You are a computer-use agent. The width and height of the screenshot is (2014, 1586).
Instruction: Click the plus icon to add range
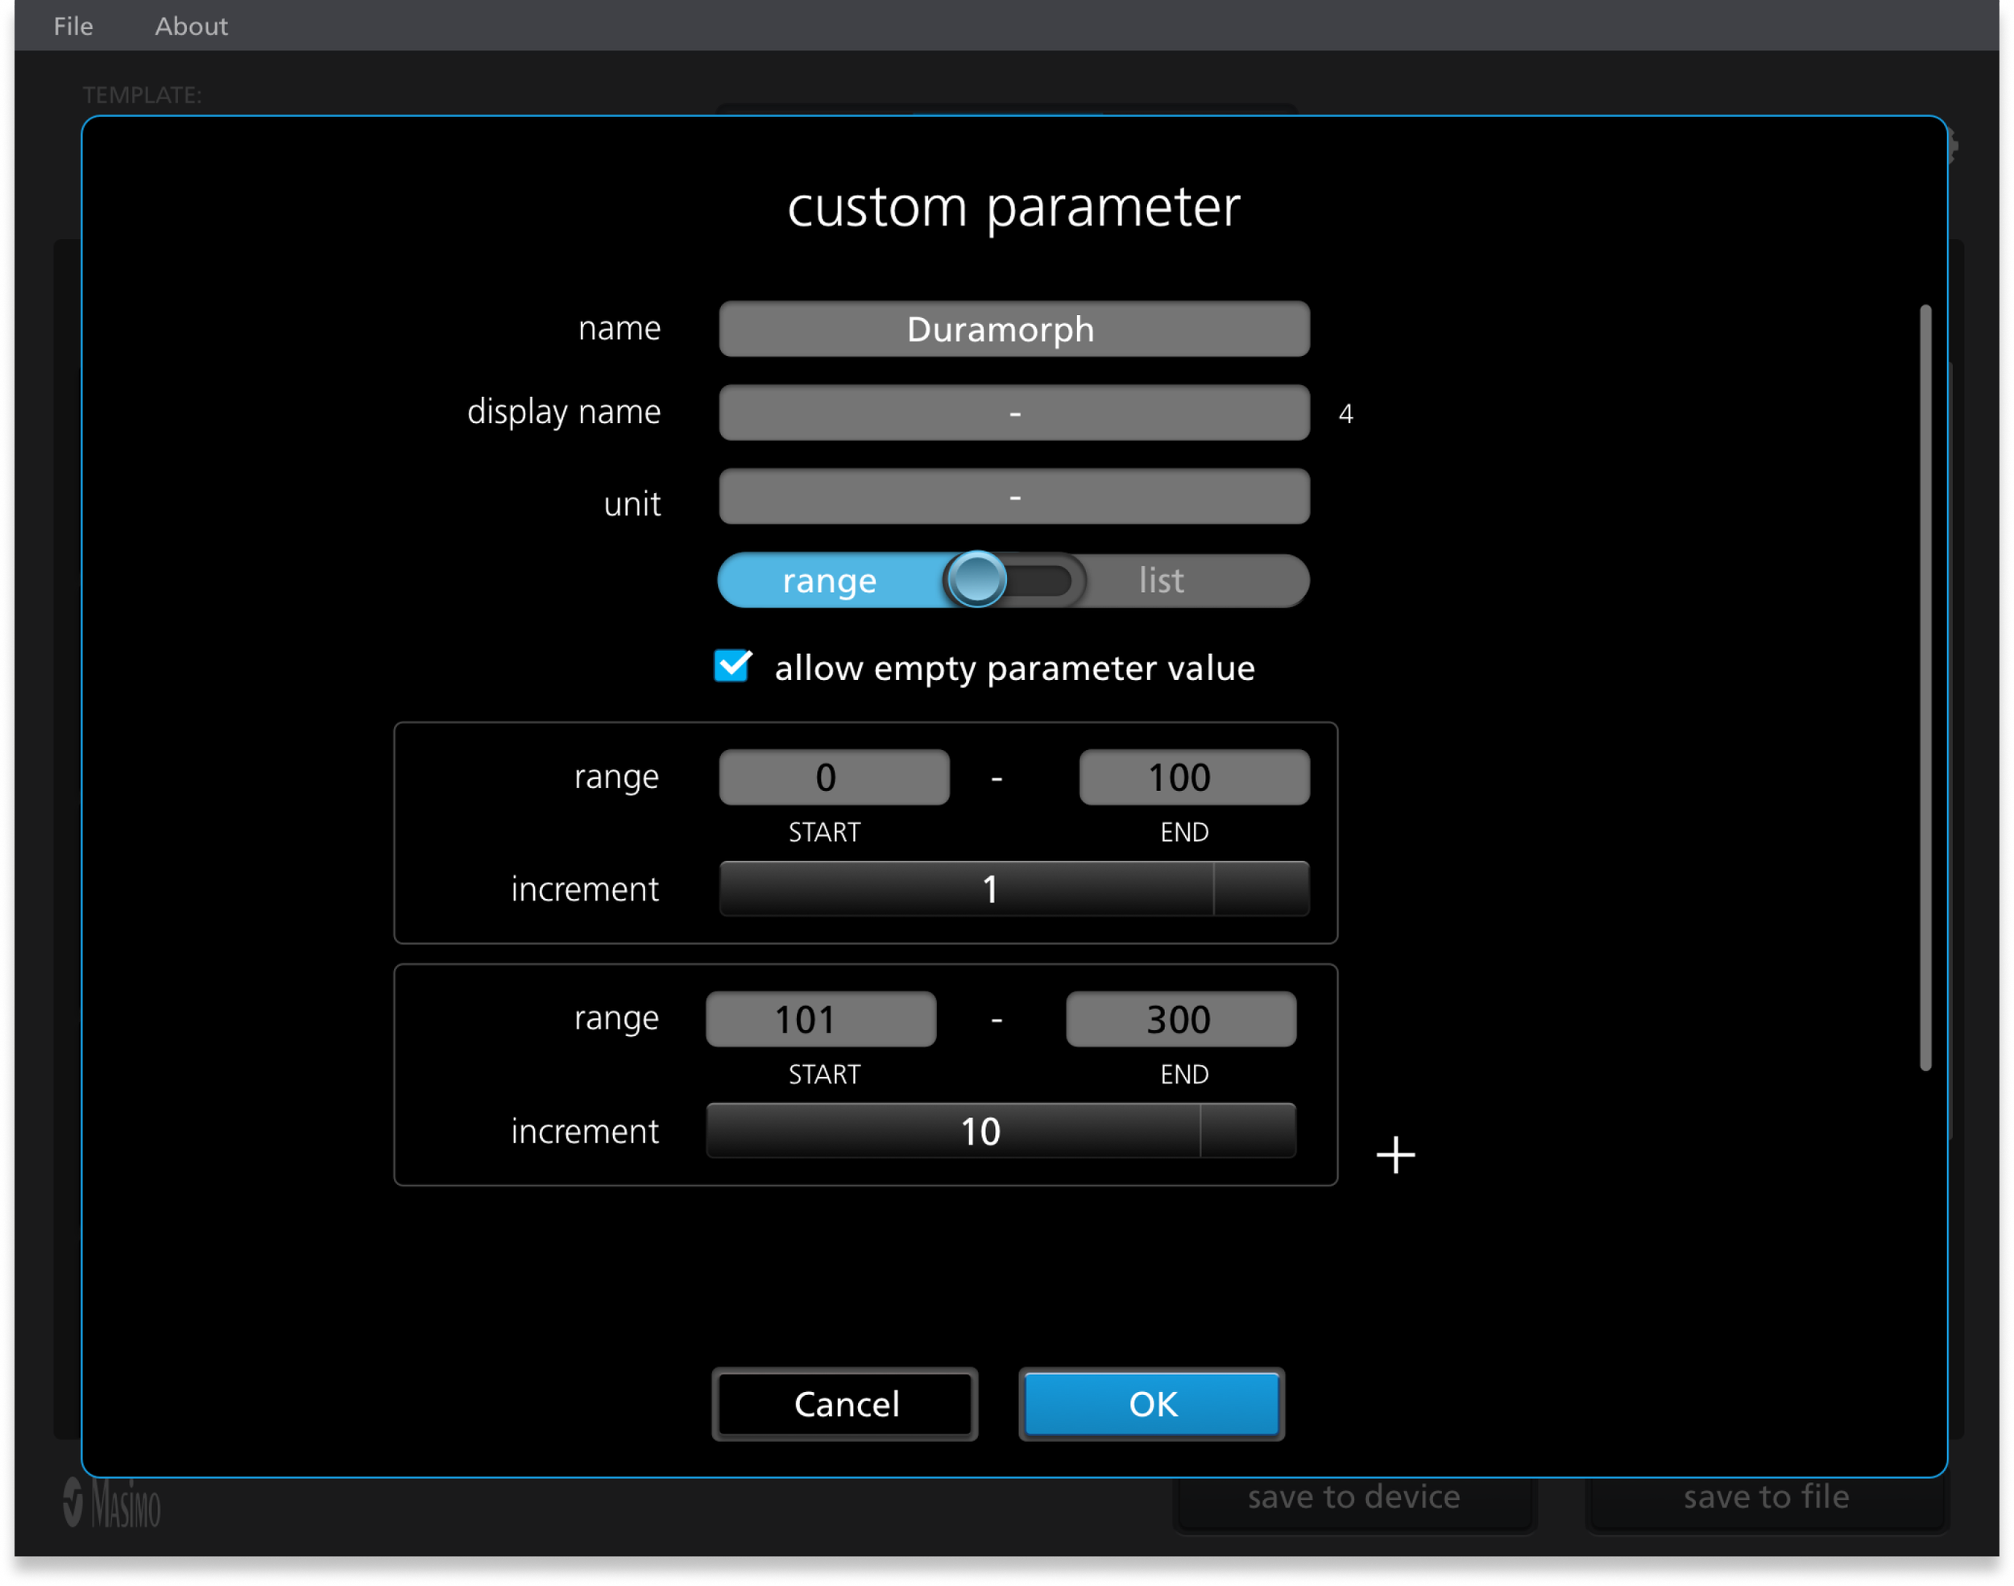(1394, 1155)
